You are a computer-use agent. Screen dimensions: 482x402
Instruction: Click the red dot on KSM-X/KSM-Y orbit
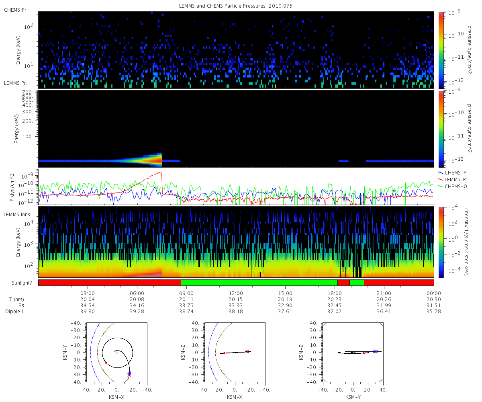click(x=106, y=363)
